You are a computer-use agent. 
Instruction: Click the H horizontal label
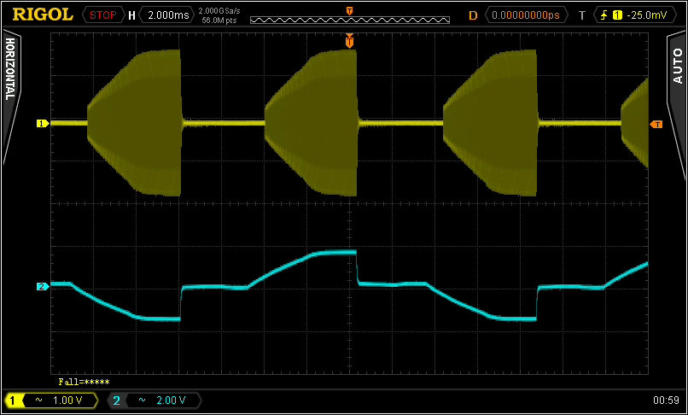point(132,15)
